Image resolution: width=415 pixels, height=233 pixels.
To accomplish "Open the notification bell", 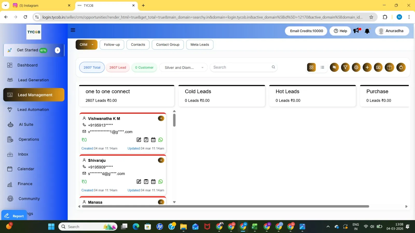I will tap(367, 31).
